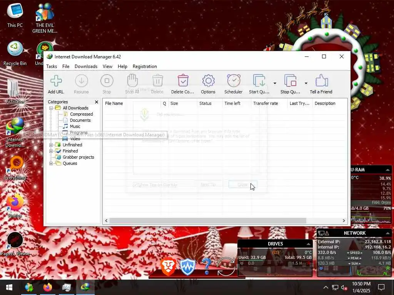394x295 pixels.
Task: Open the View menu
Action: [x=108, y=66]
